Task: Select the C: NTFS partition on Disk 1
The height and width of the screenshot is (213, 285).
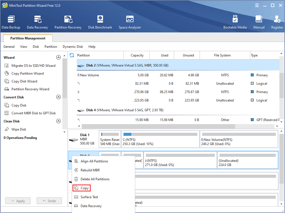Action: click(x=160, y=139)
